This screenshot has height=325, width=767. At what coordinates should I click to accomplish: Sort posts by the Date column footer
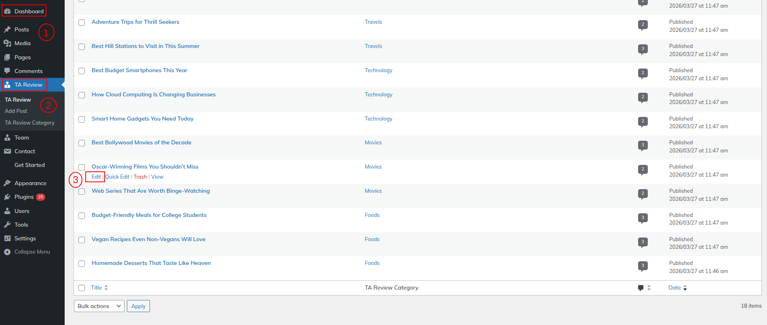[x=674, y=287]
